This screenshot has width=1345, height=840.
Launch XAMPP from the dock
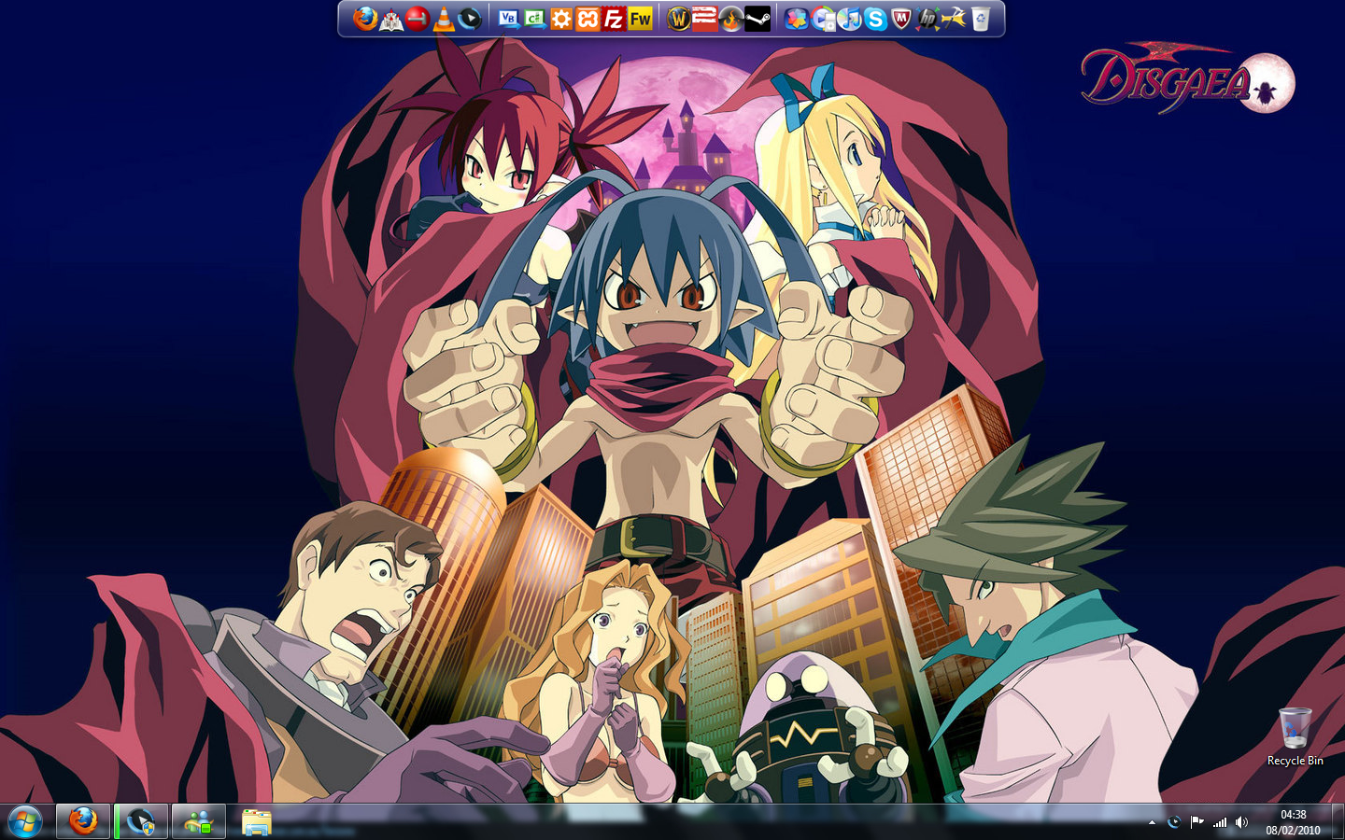pos(588,18)
